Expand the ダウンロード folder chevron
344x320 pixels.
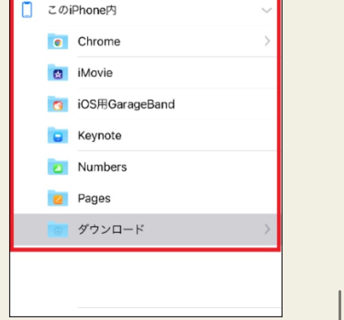[267, 229]
